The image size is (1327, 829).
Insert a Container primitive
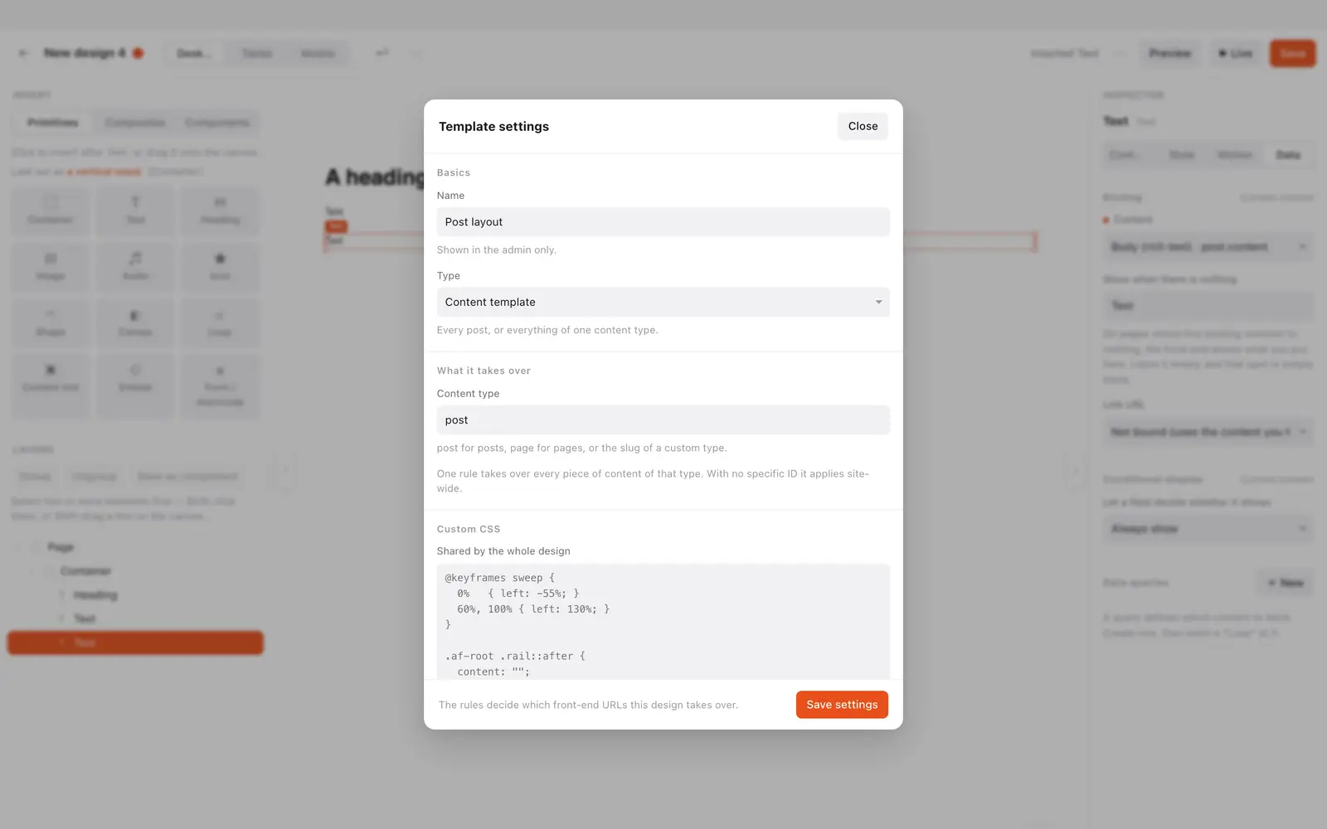pos(51,211)
